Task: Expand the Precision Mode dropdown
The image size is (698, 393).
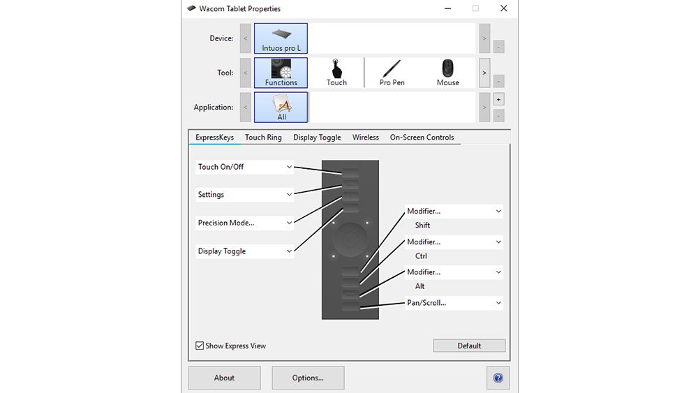Action: coord(244,223)
